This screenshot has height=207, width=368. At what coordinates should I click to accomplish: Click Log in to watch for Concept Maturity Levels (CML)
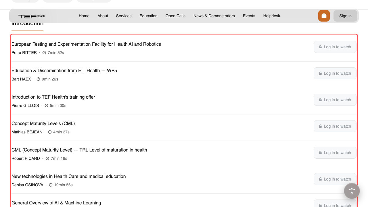pos(335,126)
